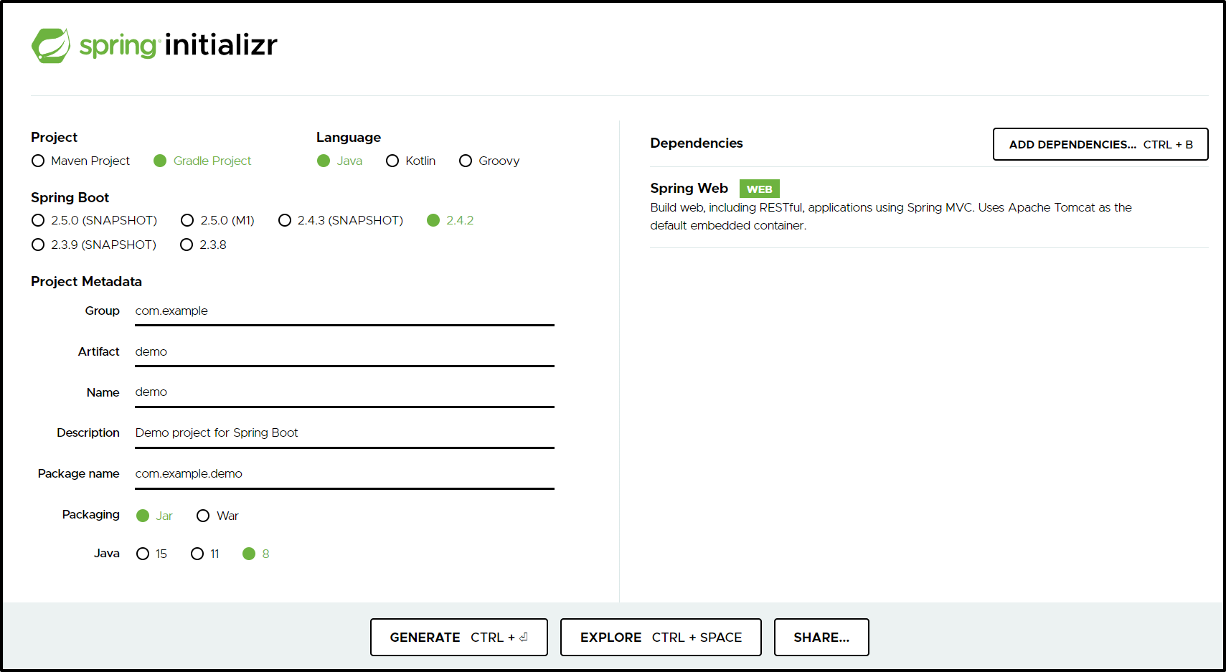This screenshot has width=1226, height=672.
Task: Edit the Description field
Action: click(x=344, y=433)
